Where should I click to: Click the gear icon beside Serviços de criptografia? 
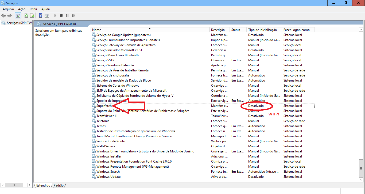[94, 75]
